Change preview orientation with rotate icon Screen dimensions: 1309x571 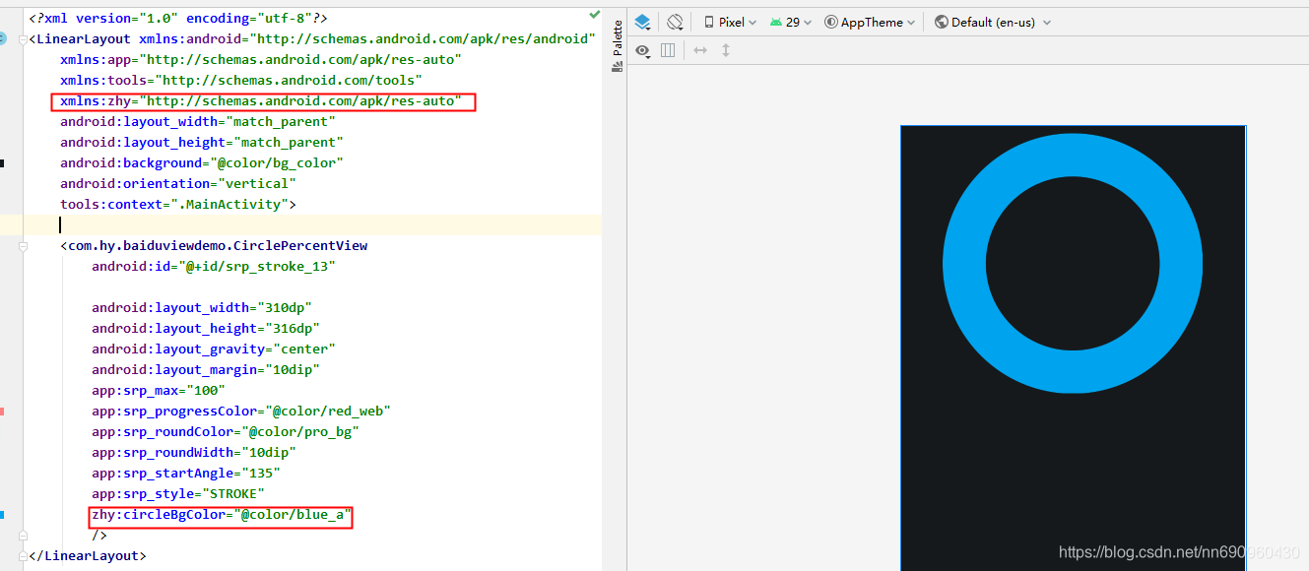point(675,22)
